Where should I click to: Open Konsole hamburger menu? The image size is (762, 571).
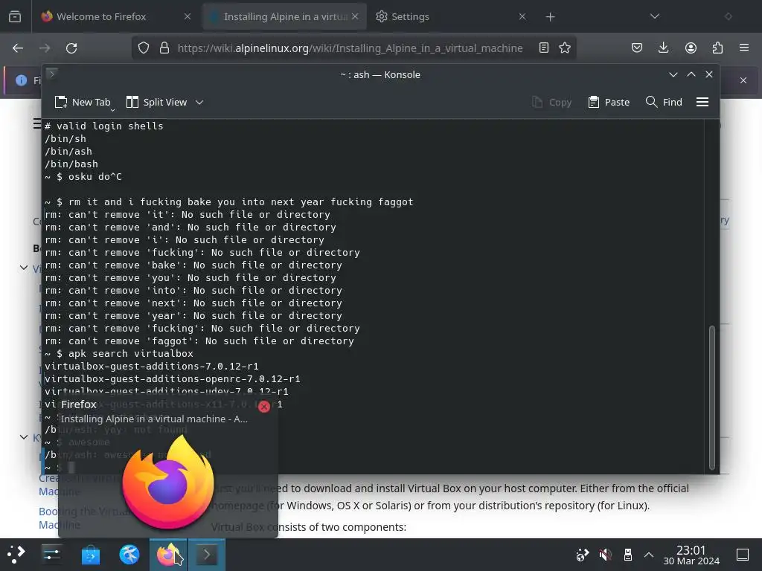coord(702,102)
